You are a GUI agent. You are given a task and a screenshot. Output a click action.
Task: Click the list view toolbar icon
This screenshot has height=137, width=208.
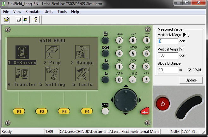(x=19, y=20)
